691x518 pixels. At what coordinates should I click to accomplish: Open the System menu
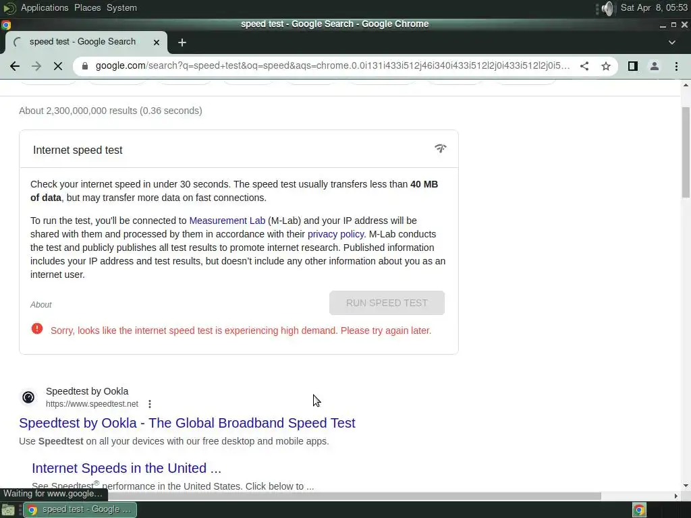coord(121,8)
